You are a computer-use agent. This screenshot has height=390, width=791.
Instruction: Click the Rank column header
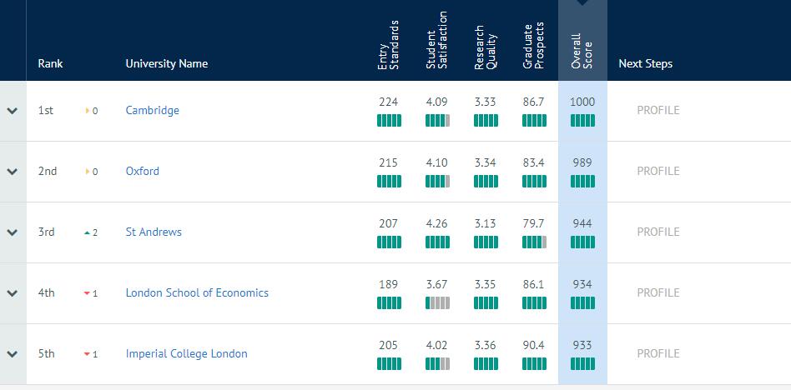coord(50,63)
